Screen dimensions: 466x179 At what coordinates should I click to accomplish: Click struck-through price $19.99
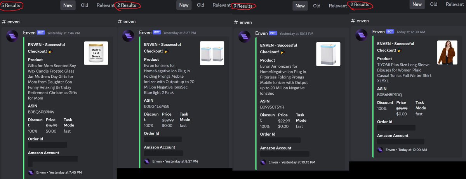point(402,109)
